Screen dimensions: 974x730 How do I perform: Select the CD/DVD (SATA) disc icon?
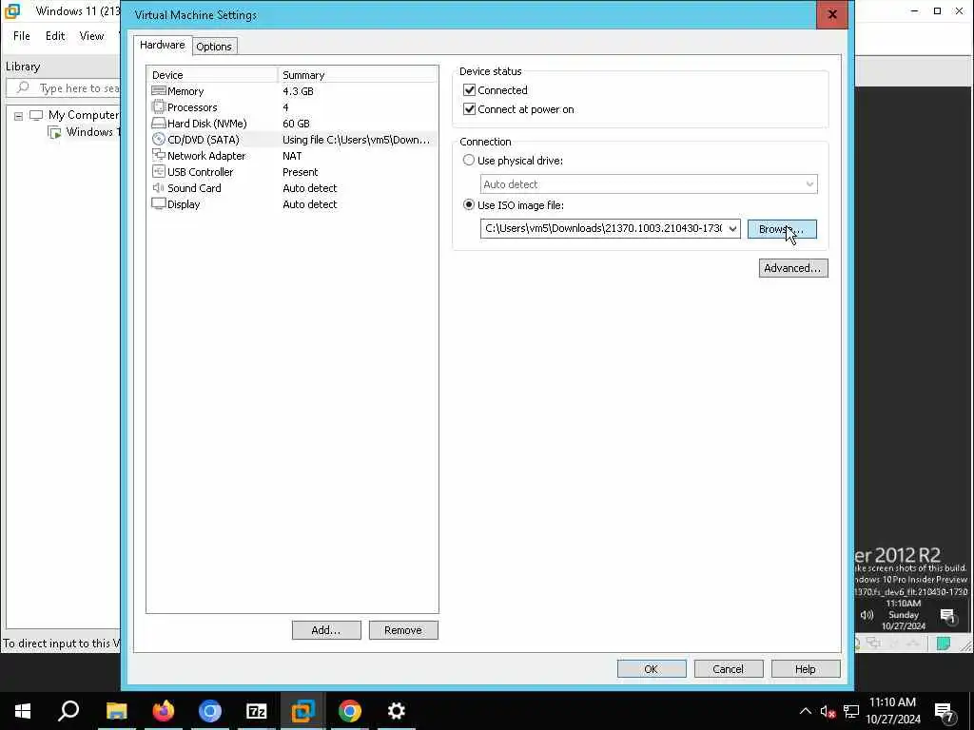tap(159, 139)
